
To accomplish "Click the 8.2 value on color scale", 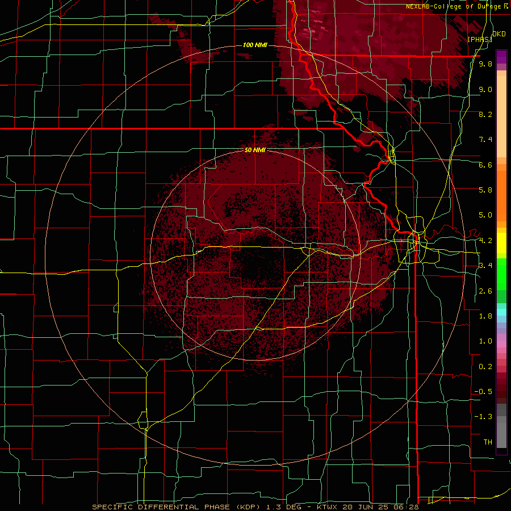I will [x=485, y=114].
